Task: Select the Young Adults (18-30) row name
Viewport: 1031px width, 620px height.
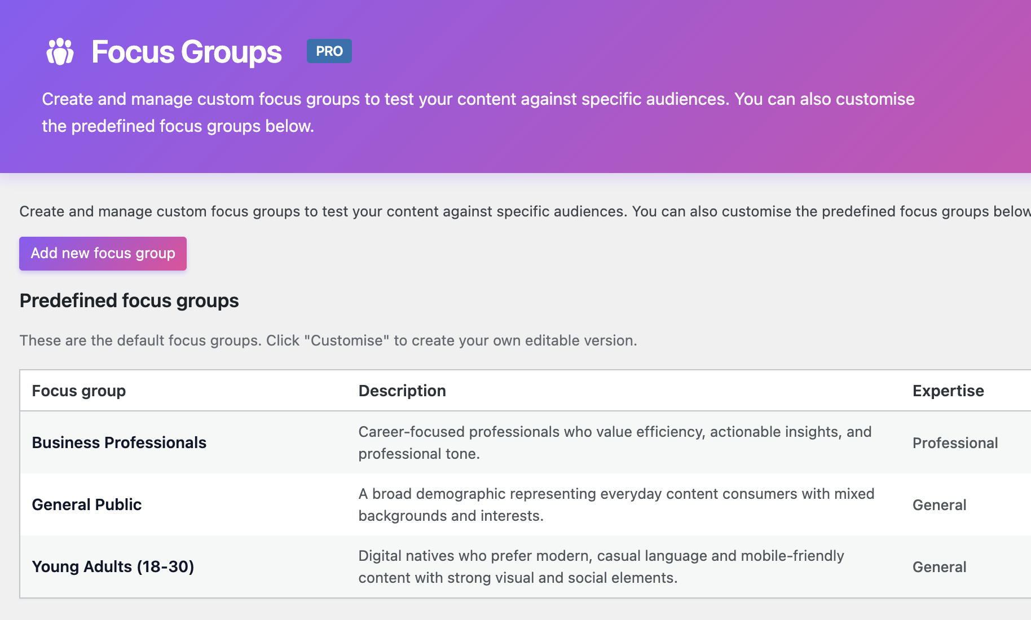Action: pos(113,566)
